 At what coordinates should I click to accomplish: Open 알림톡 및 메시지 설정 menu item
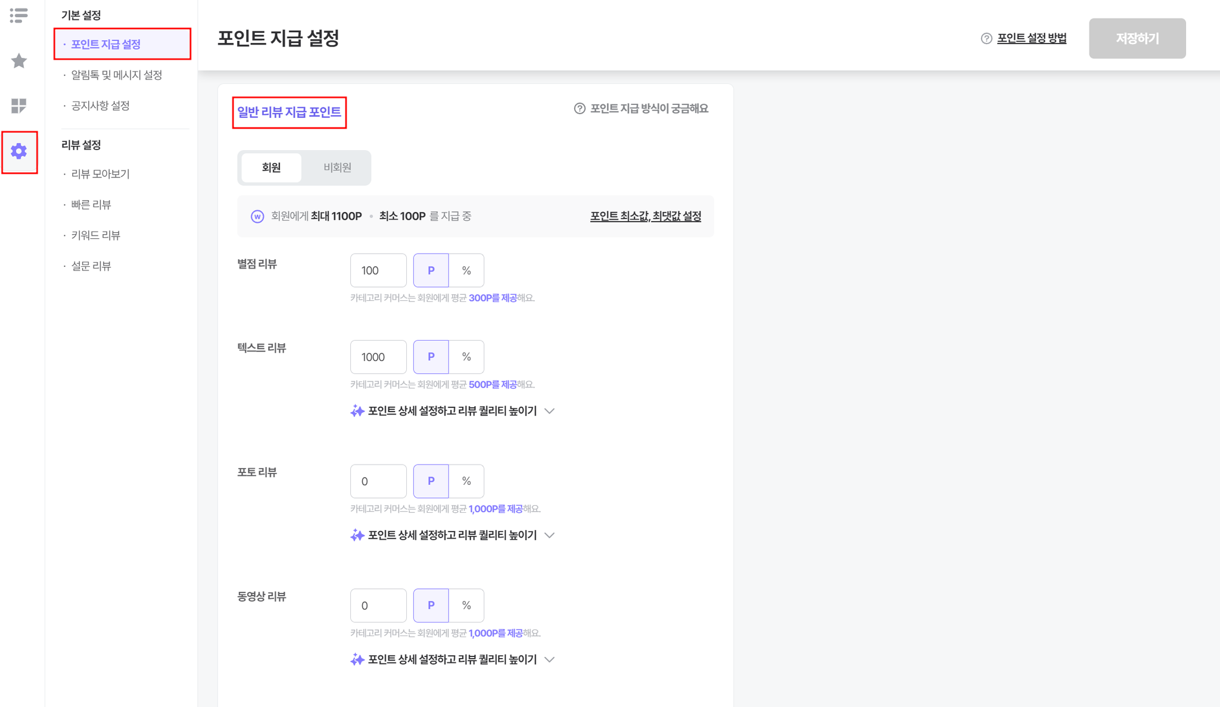(117, 75)
